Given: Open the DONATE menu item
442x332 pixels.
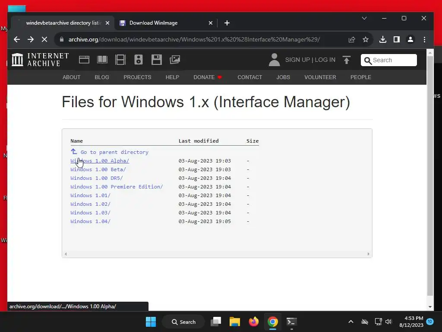Looking at the screenshot, I should pos(208,77).
